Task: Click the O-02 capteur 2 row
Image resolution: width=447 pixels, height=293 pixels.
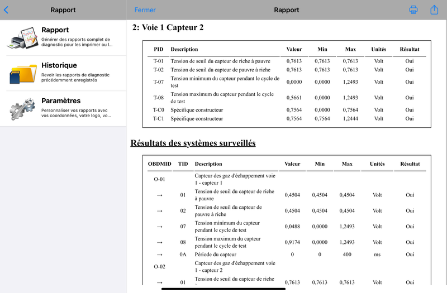Action: coord(287,267)
